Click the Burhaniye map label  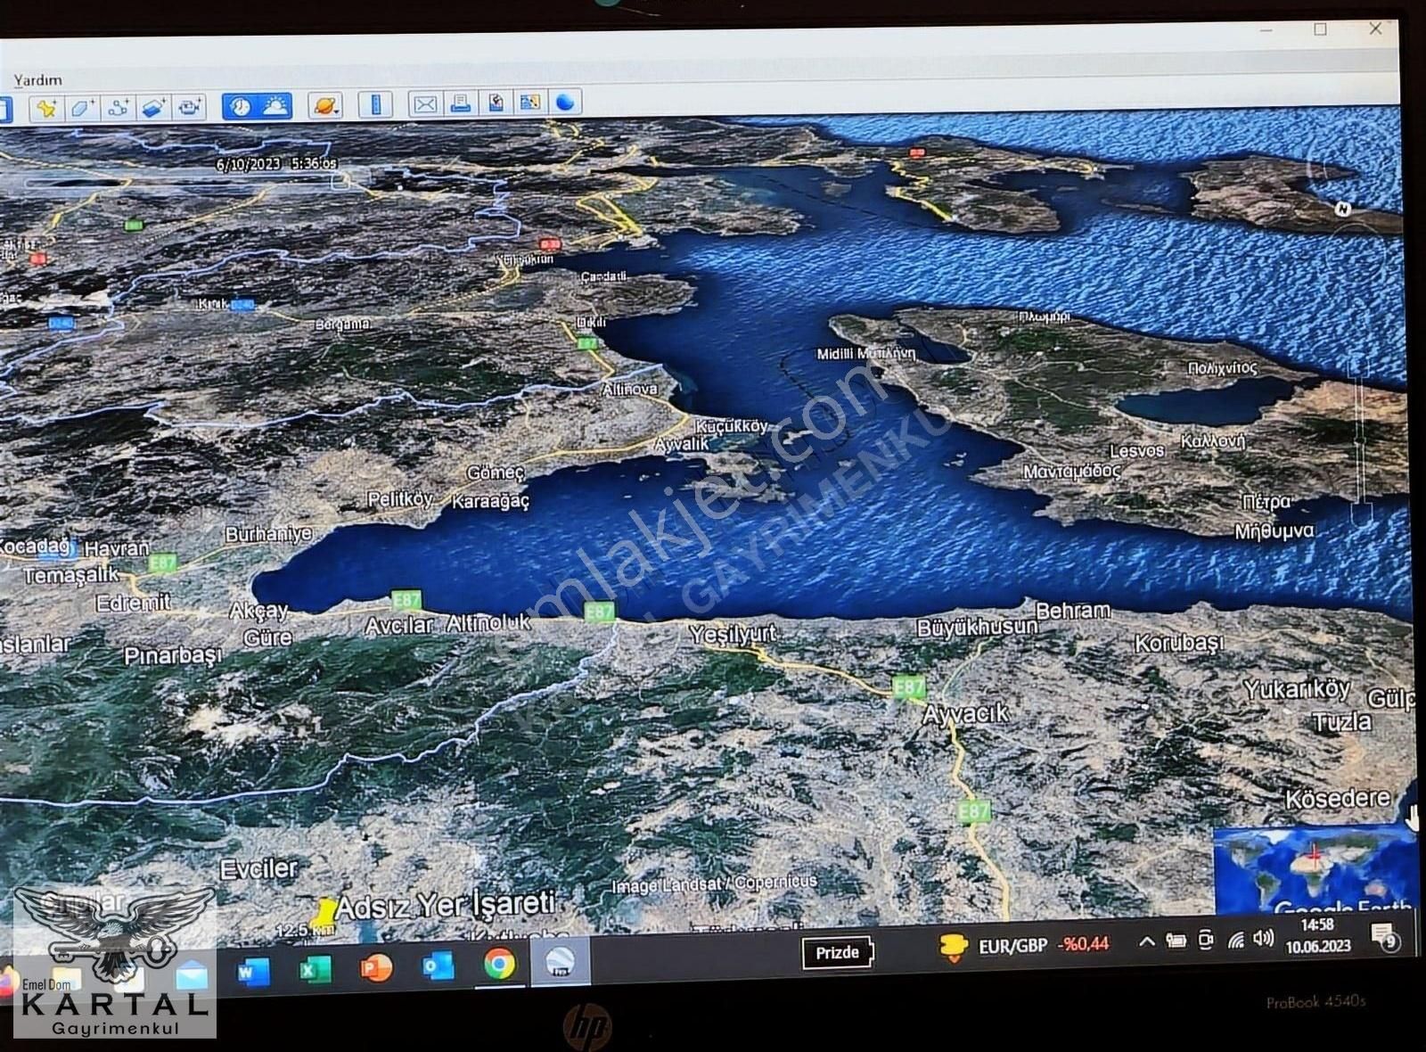(268, 534)
